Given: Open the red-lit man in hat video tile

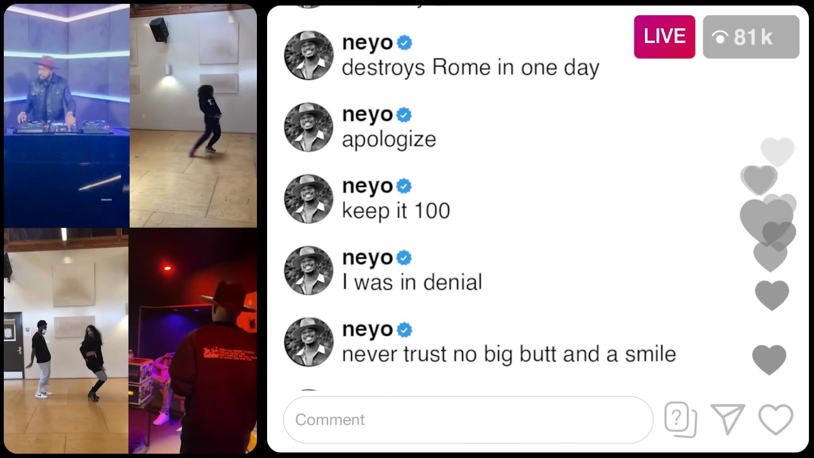Looking at the screenshot, I should (x=193, y=341).
